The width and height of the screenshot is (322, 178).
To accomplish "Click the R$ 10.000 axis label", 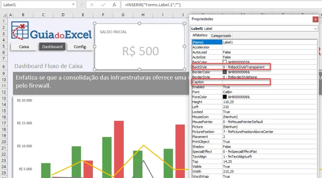I will pyautogui.click(x=24, y=146).
